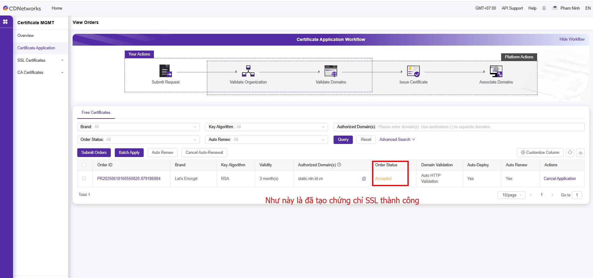593x278 pixels.
Task: Select all orders with header checkbox
Action: (x=84, y=165)
